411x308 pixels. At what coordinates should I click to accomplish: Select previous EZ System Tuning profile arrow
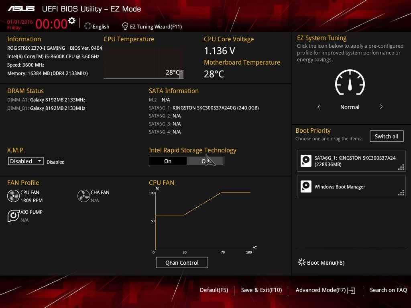(319, 107)
